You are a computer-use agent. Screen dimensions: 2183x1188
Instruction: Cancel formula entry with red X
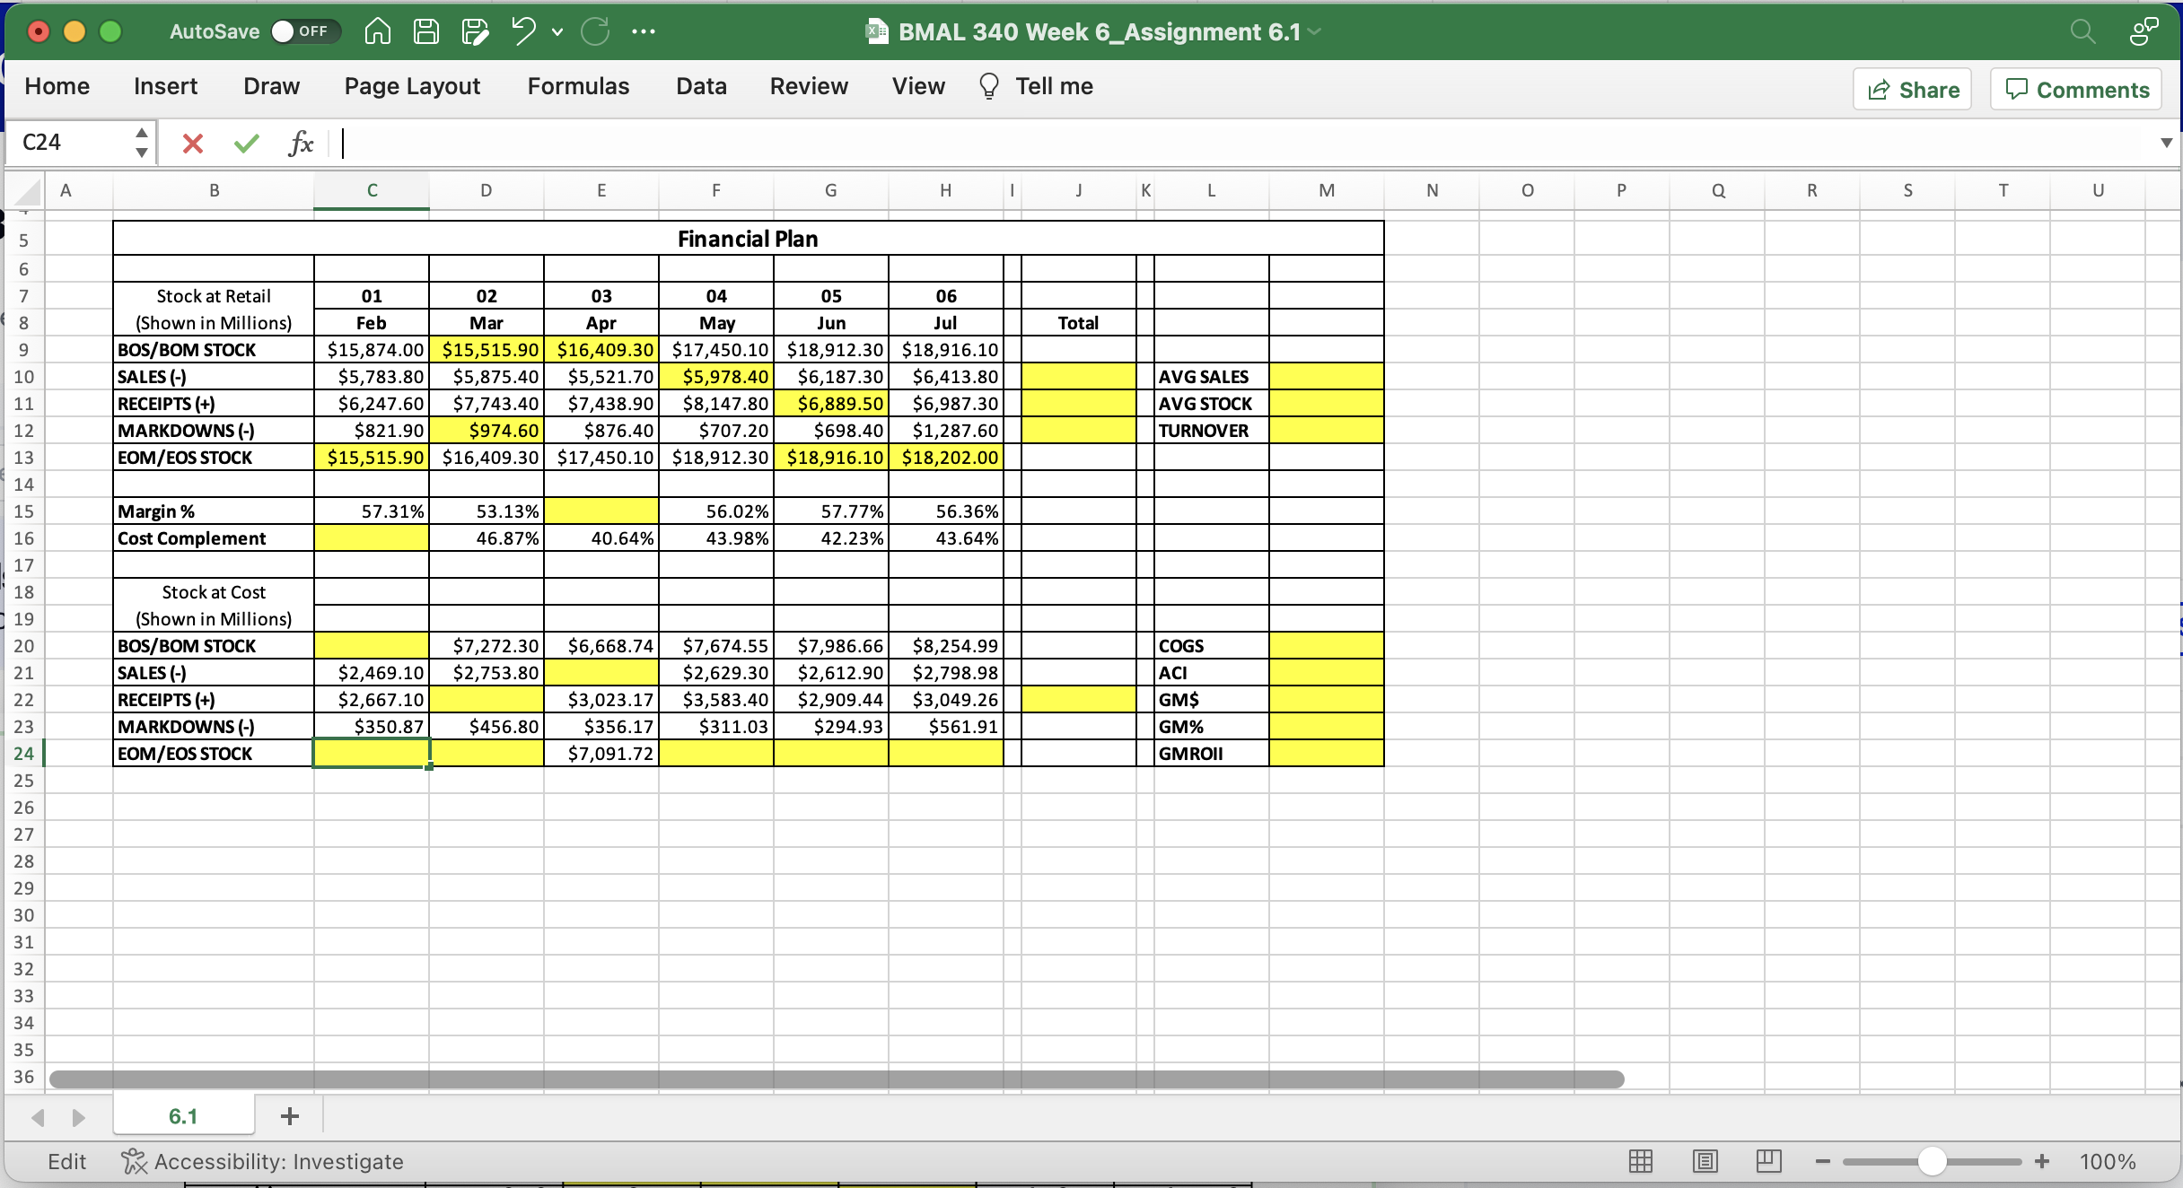coord(192,143)
